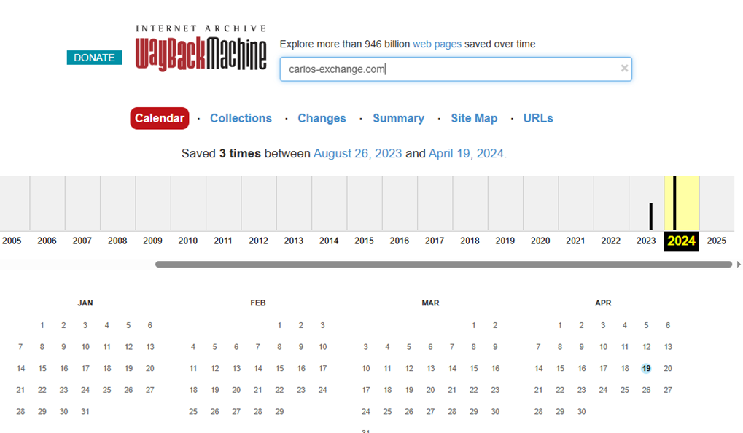Click February 14 in the calendar

(x=258, y=369)
